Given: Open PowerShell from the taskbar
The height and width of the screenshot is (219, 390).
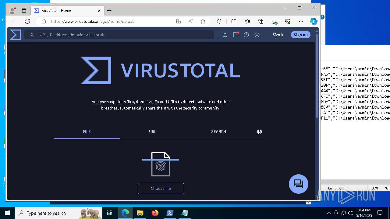Looking at the screenshot, I should tap(170, 213).
